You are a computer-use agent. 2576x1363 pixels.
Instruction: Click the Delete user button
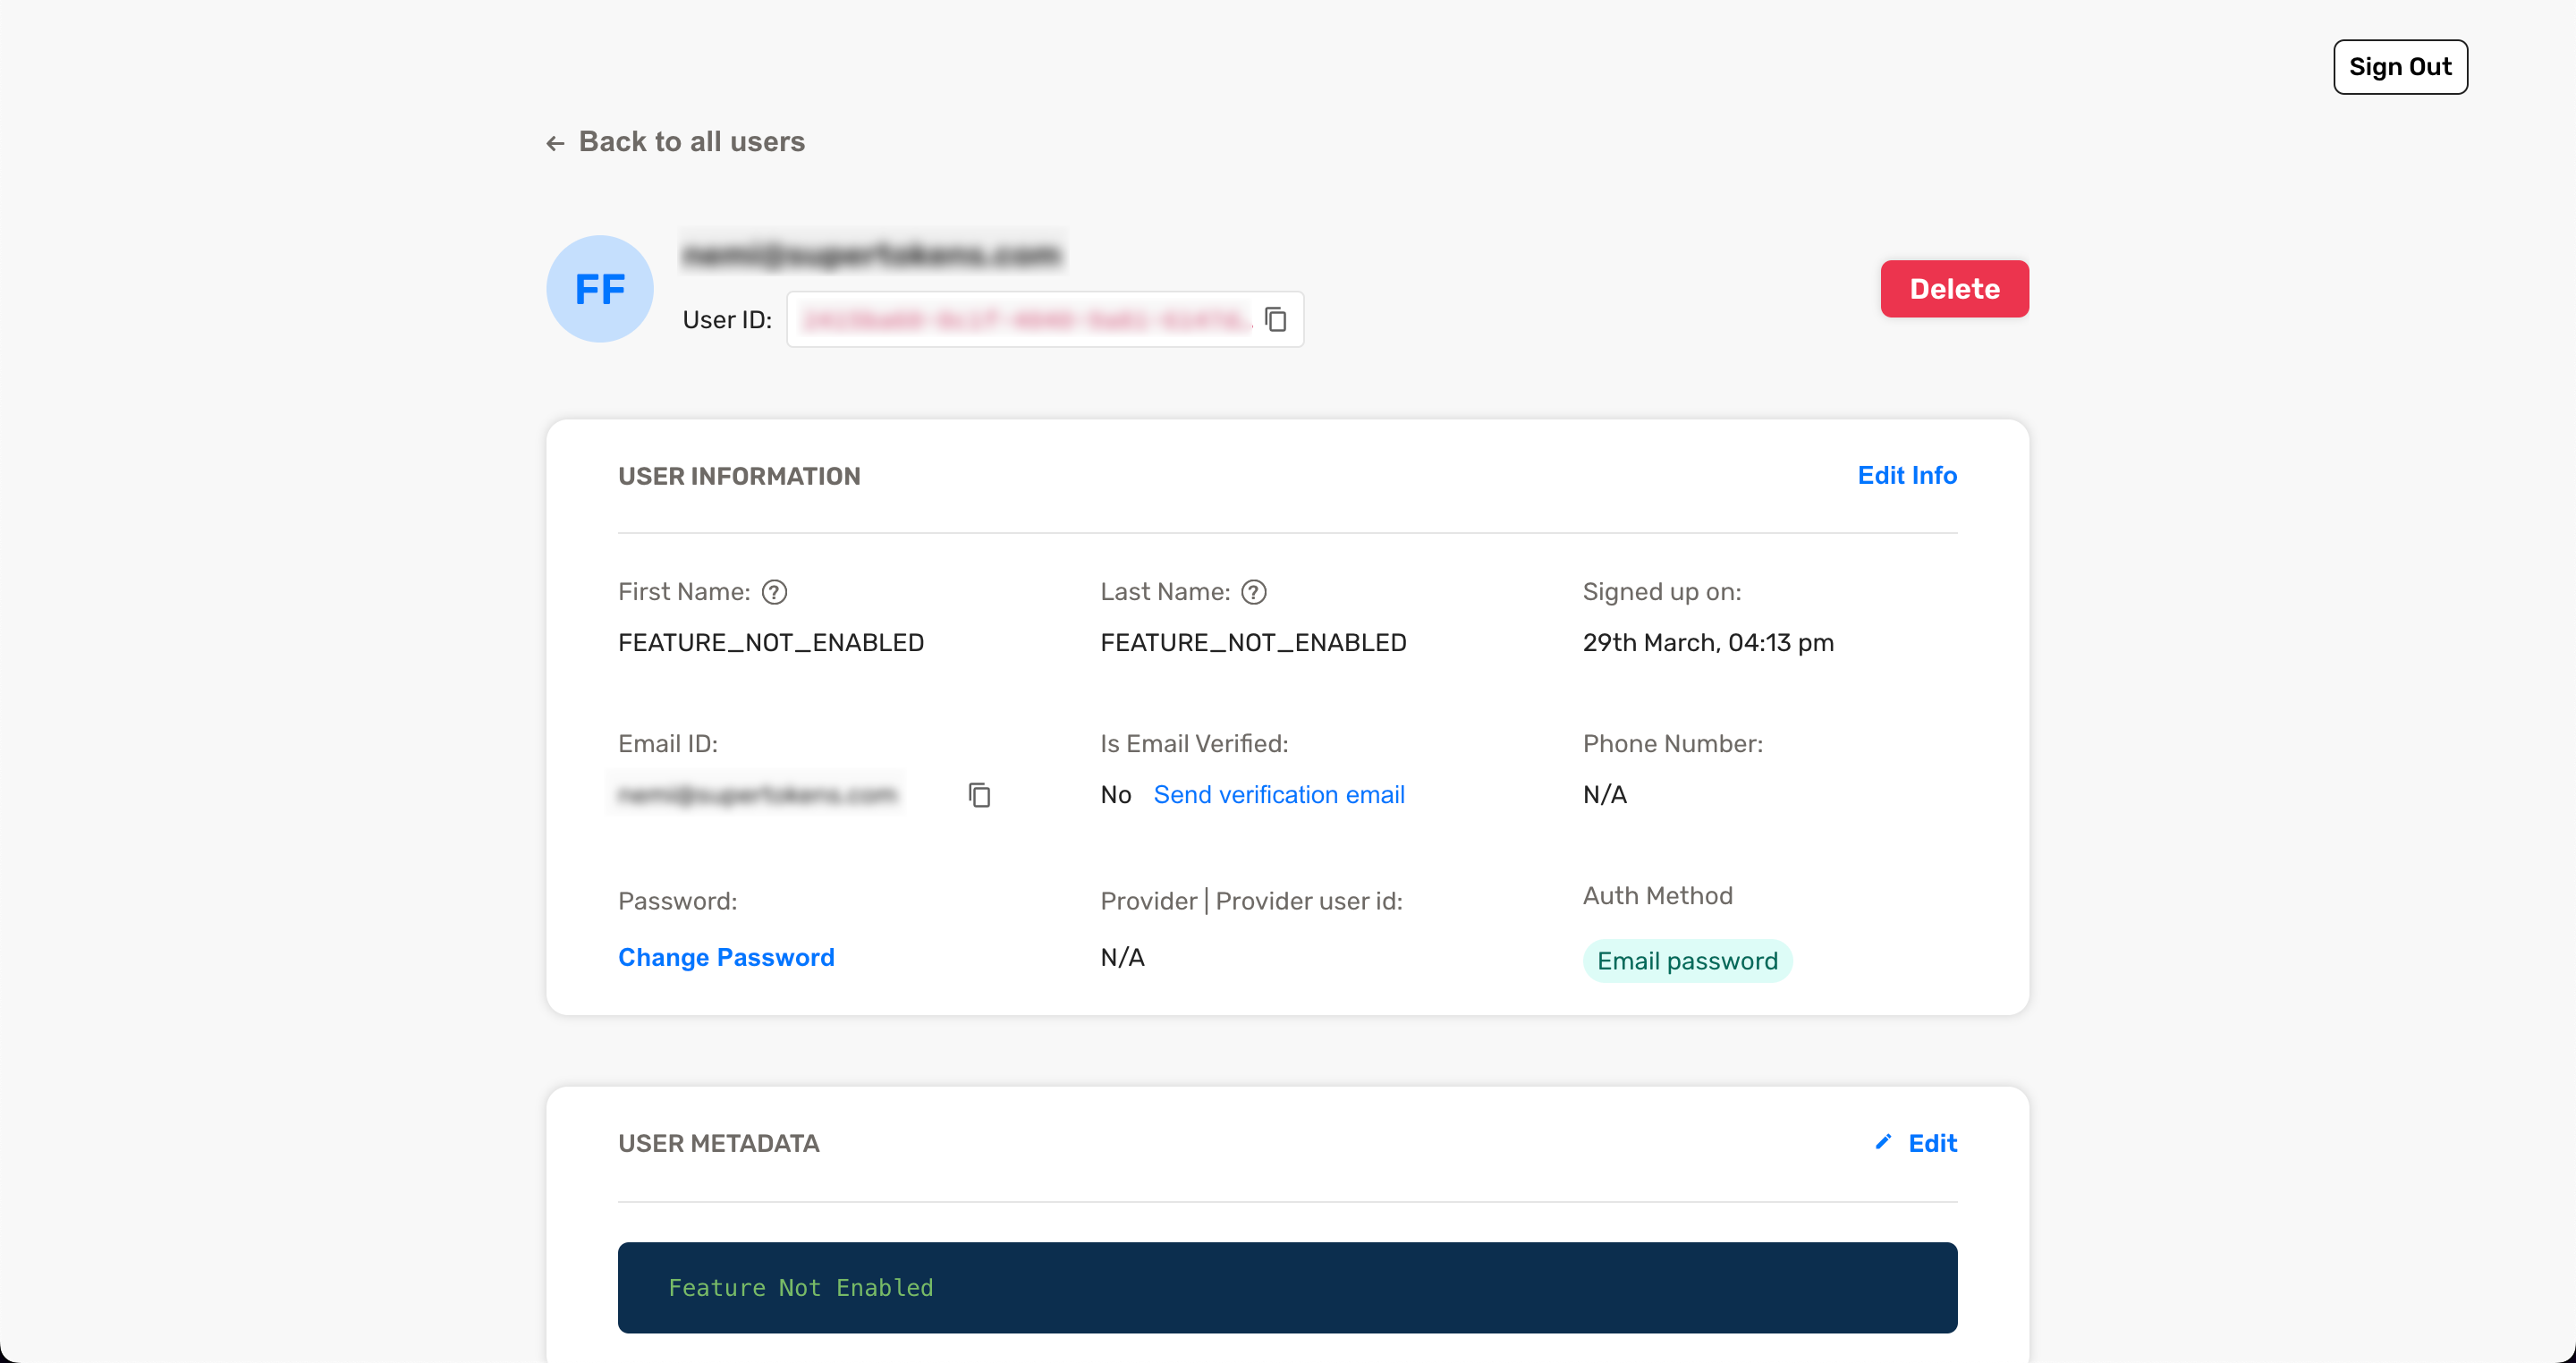point(1954,288)
